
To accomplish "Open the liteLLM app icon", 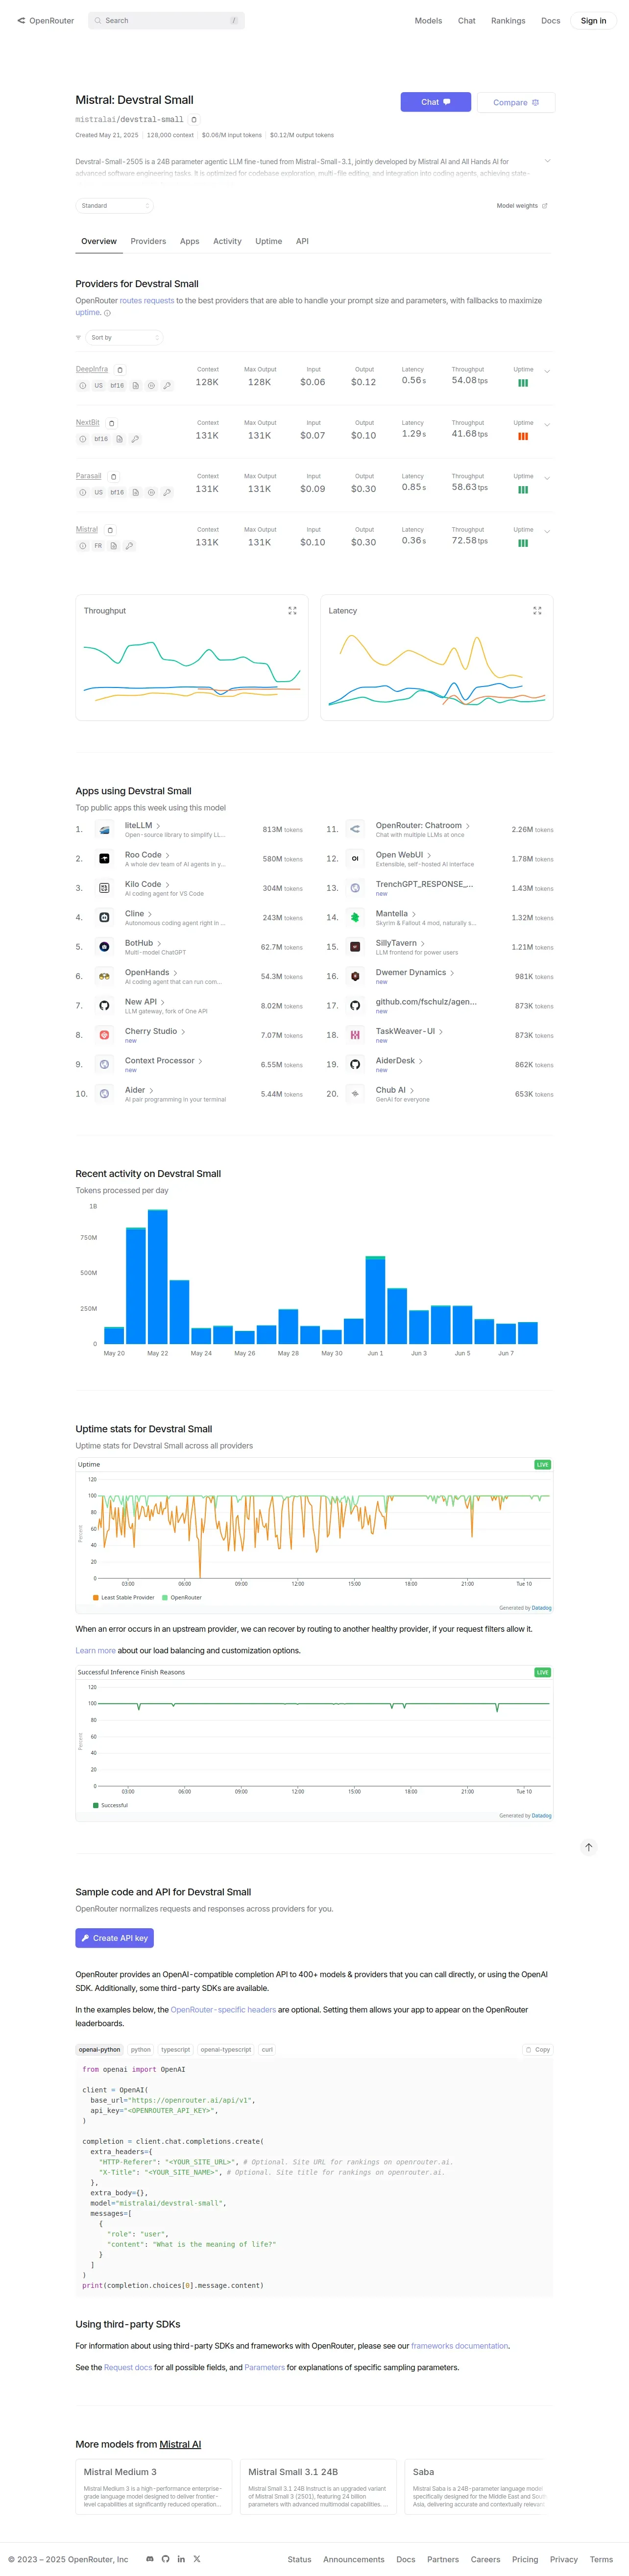I will click(104, 829).
